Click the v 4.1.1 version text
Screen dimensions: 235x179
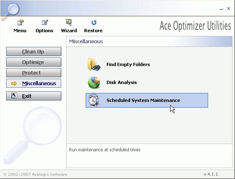pyautogui.click(x=211, y=174)
